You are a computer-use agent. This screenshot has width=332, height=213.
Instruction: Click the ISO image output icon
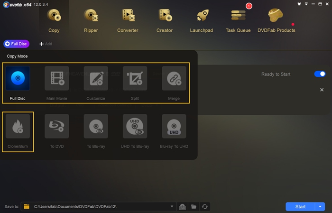tap(182, 207)
